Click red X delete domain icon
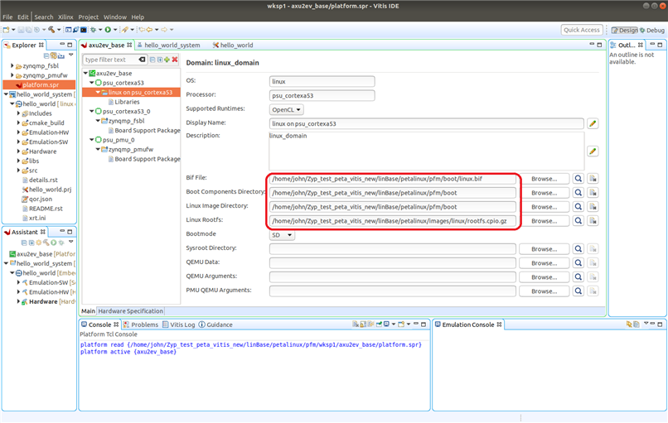 tap(175, 60)
